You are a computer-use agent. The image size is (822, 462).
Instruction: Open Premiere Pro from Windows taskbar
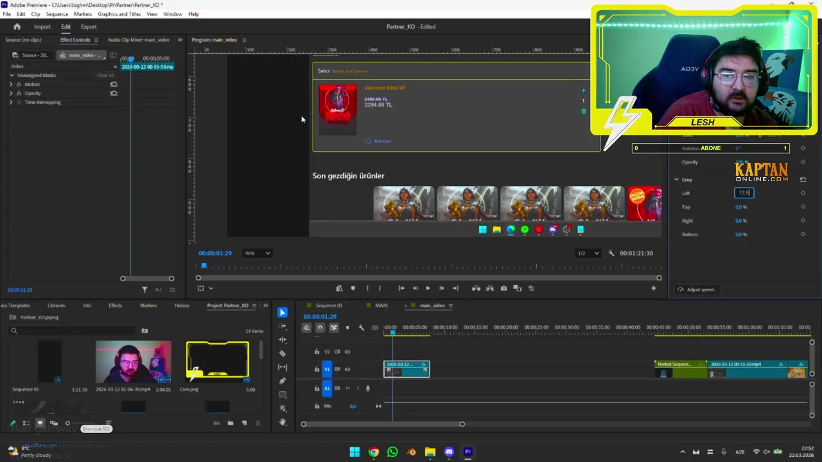pos(468,452)
